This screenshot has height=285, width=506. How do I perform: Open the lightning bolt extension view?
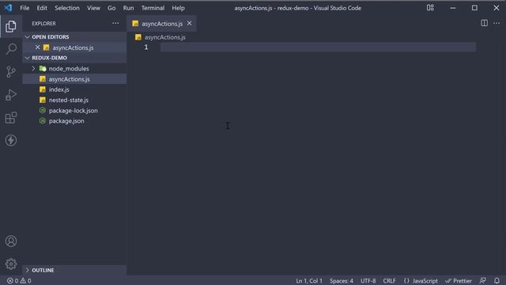coord(10,140)
